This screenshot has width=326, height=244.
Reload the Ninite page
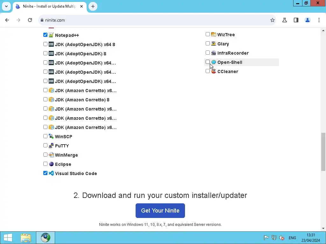[x=30, y=20]
